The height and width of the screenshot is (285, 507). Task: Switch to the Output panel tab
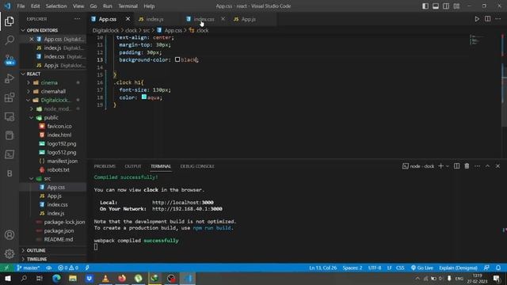(x=133, y=166)
